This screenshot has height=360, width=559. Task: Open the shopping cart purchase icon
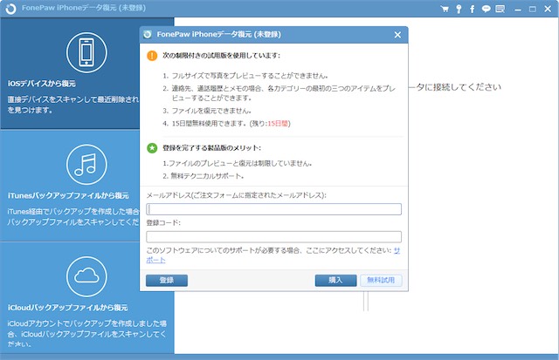pos(445,9)
